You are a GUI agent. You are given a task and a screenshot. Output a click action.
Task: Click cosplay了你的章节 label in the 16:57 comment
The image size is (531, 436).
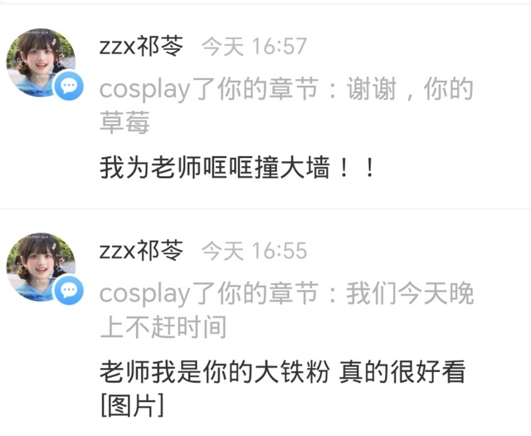coord(209,89)
